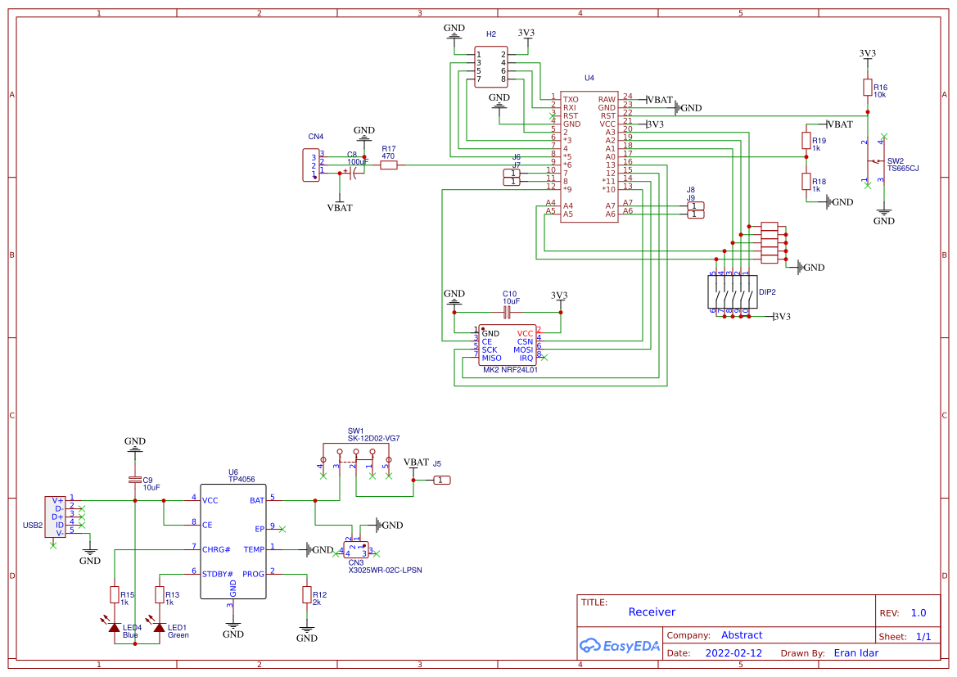
Task: Toggle slide switch SW2 TS665CJ
Action: [876, 160]
